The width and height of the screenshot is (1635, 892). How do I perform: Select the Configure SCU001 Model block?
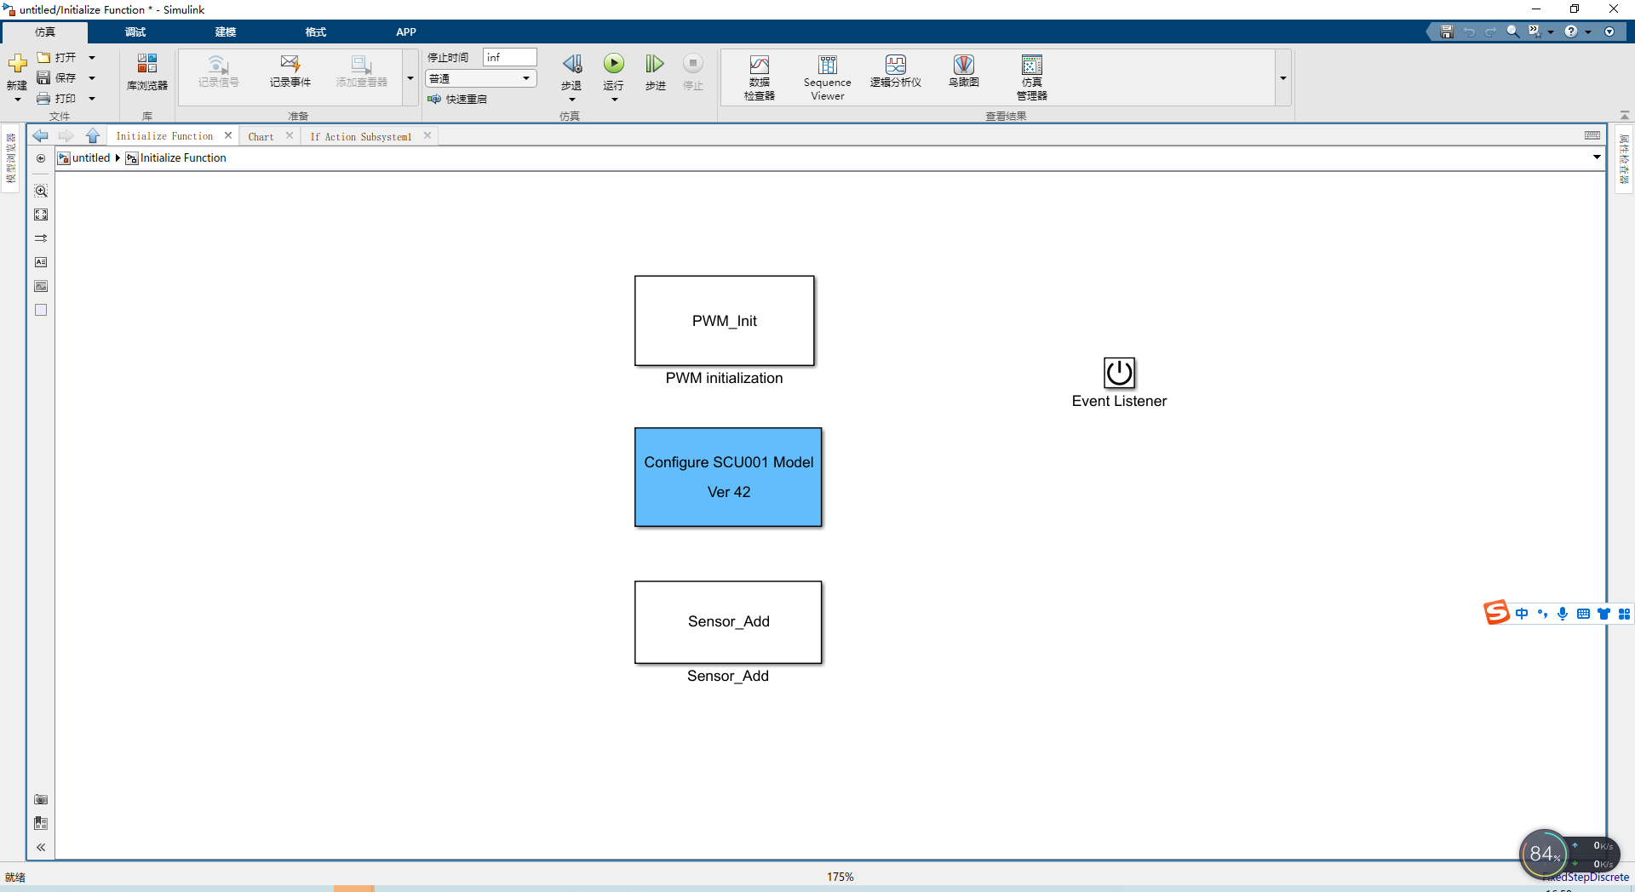[728, 477]
